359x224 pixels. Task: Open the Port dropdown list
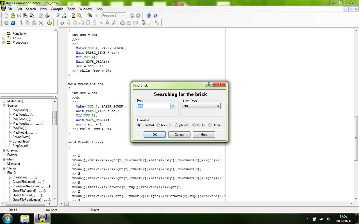[173, 106]
